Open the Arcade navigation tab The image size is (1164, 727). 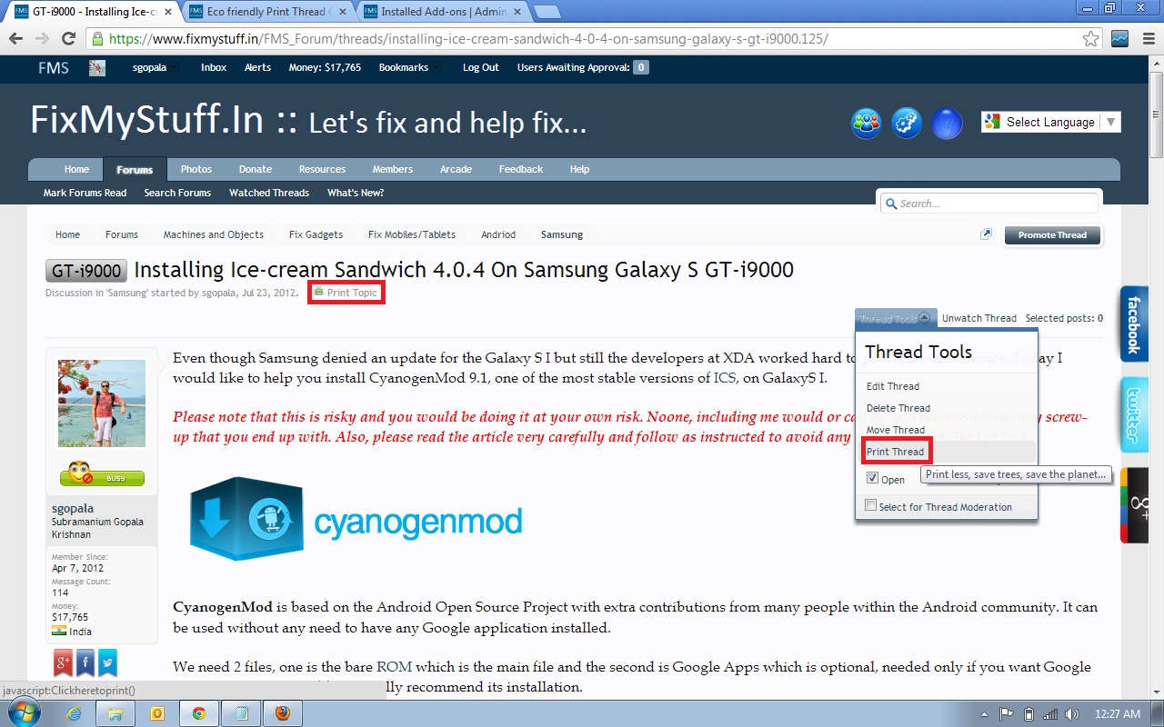[x=456, y=169]
